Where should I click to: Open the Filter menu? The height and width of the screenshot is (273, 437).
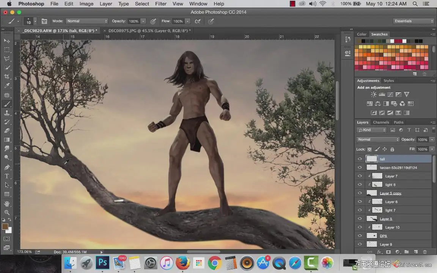click(x=161, y=4)
